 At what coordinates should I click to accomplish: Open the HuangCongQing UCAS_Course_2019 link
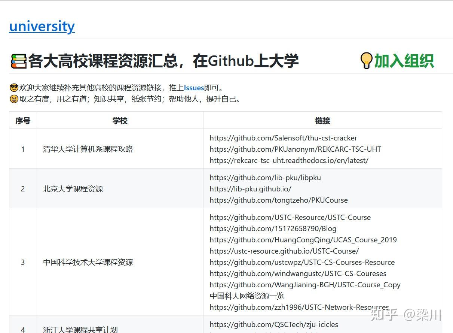303,240
